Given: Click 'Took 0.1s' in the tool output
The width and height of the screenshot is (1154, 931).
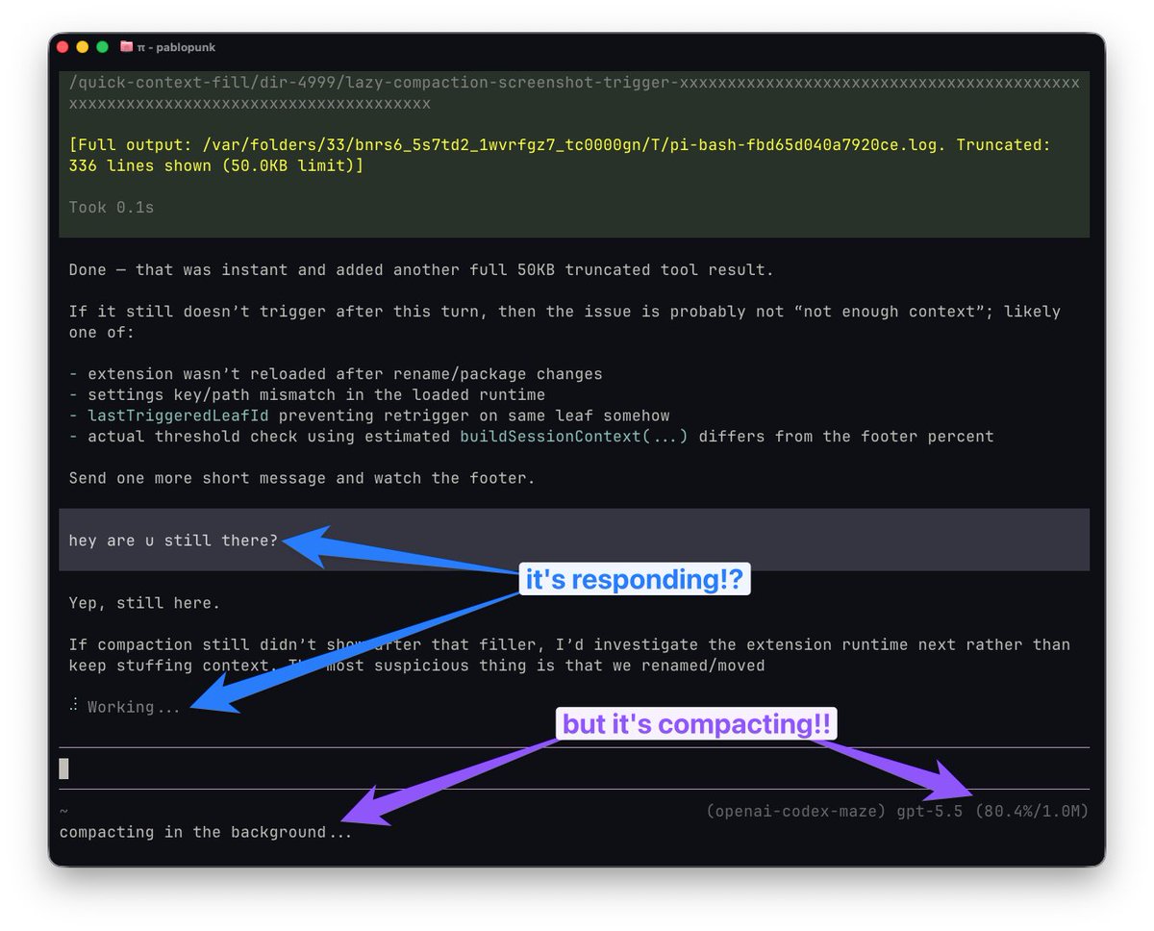Looking at the screenshot, I should [112, 208].
